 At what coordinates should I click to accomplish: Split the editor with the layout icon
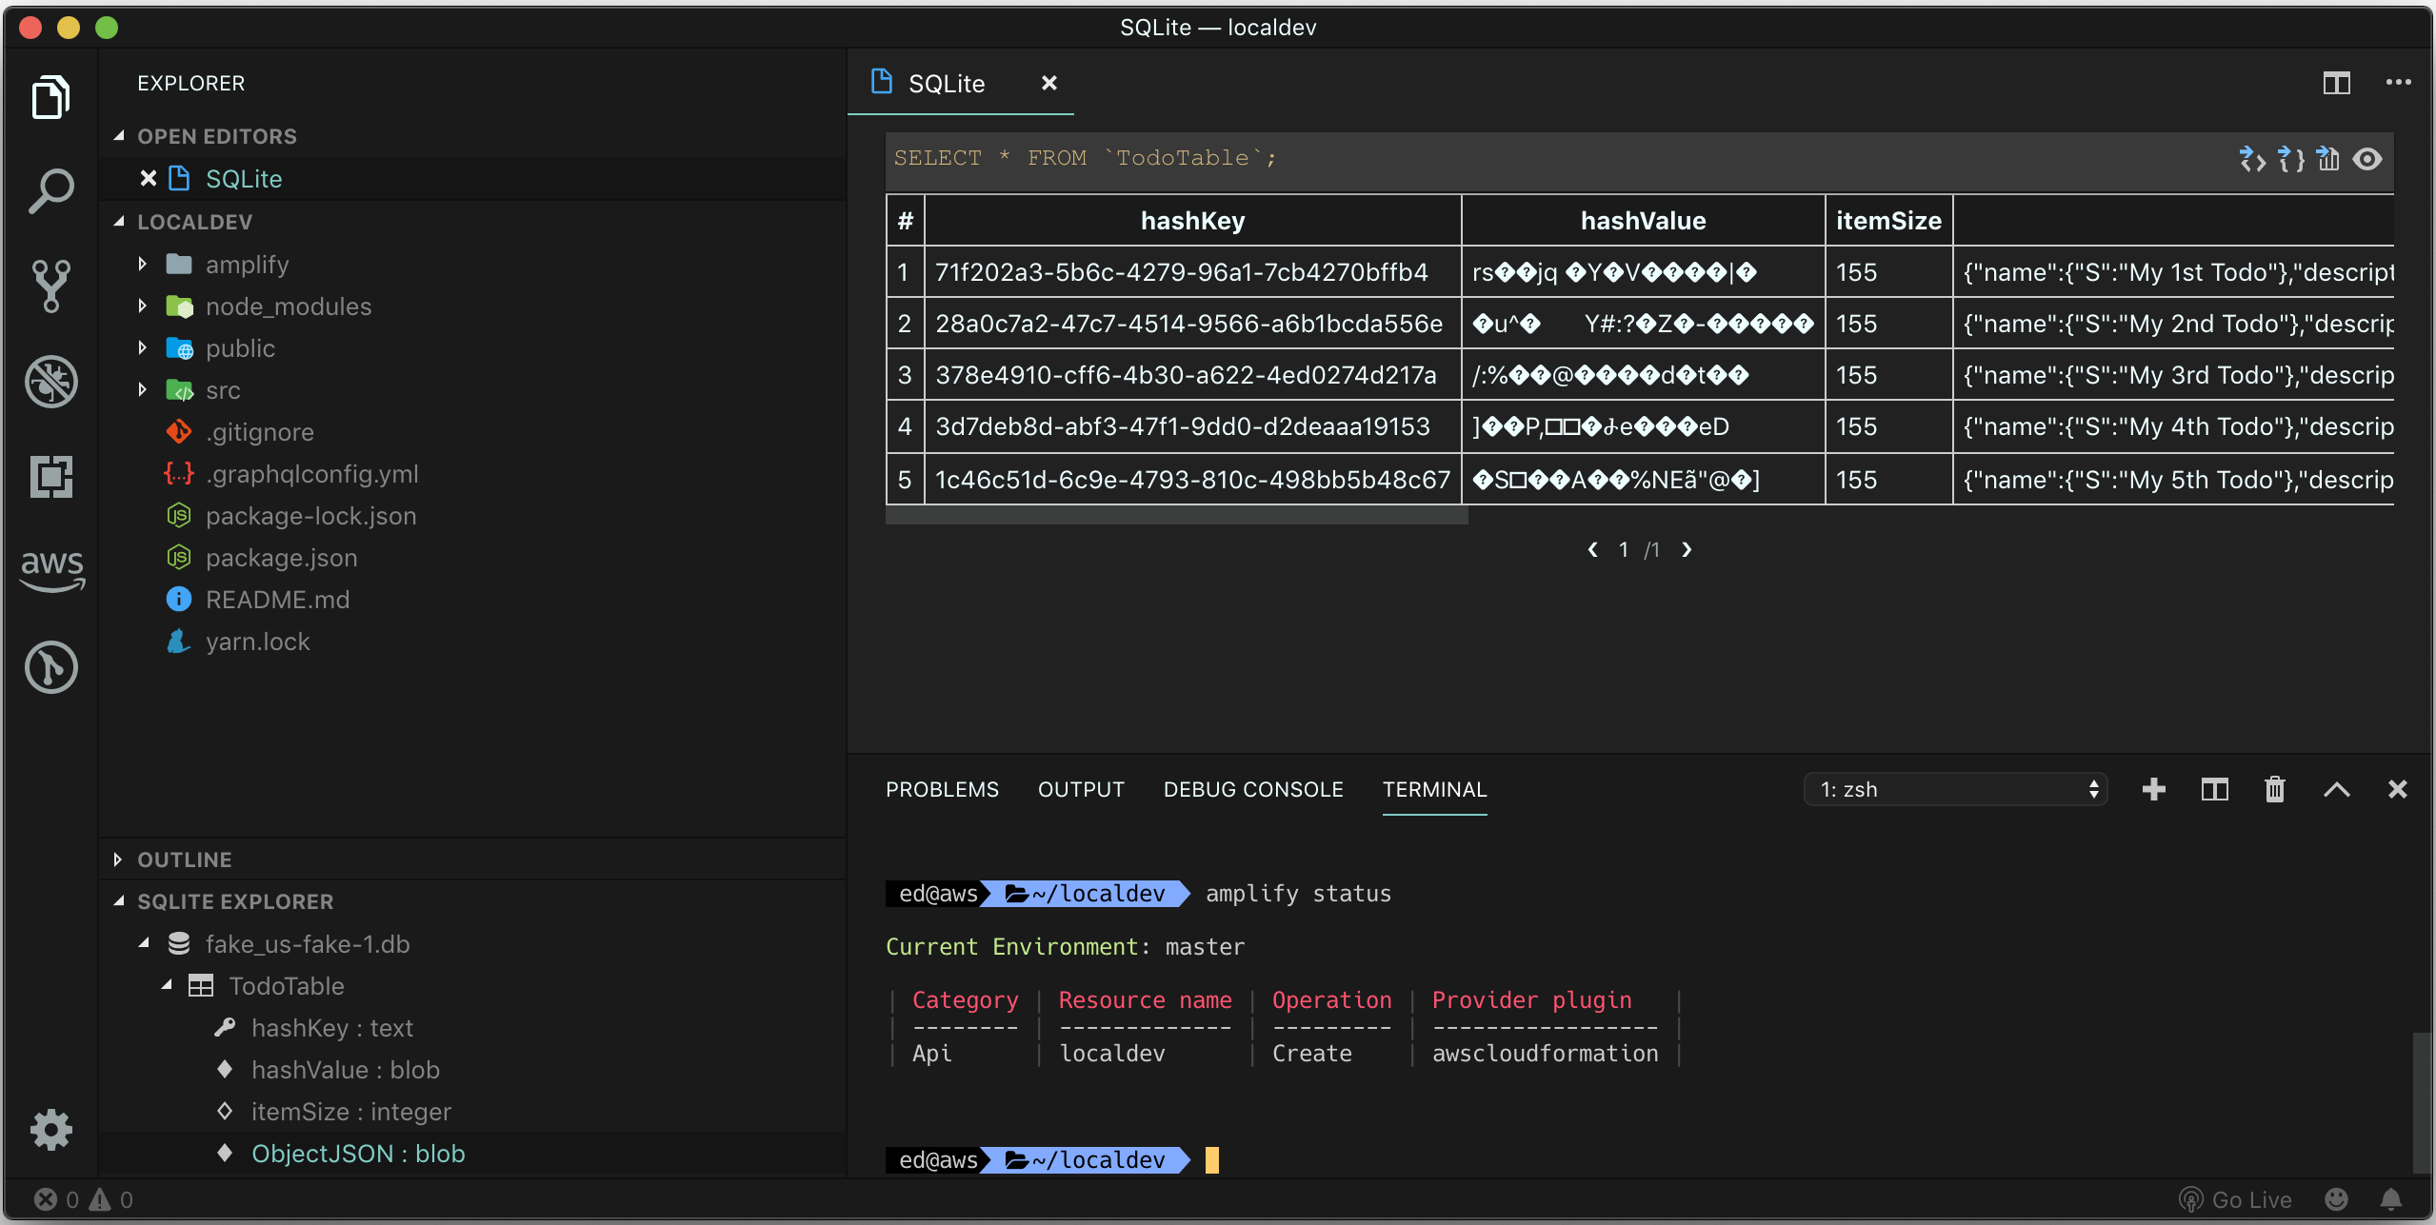pos(2336,84)
